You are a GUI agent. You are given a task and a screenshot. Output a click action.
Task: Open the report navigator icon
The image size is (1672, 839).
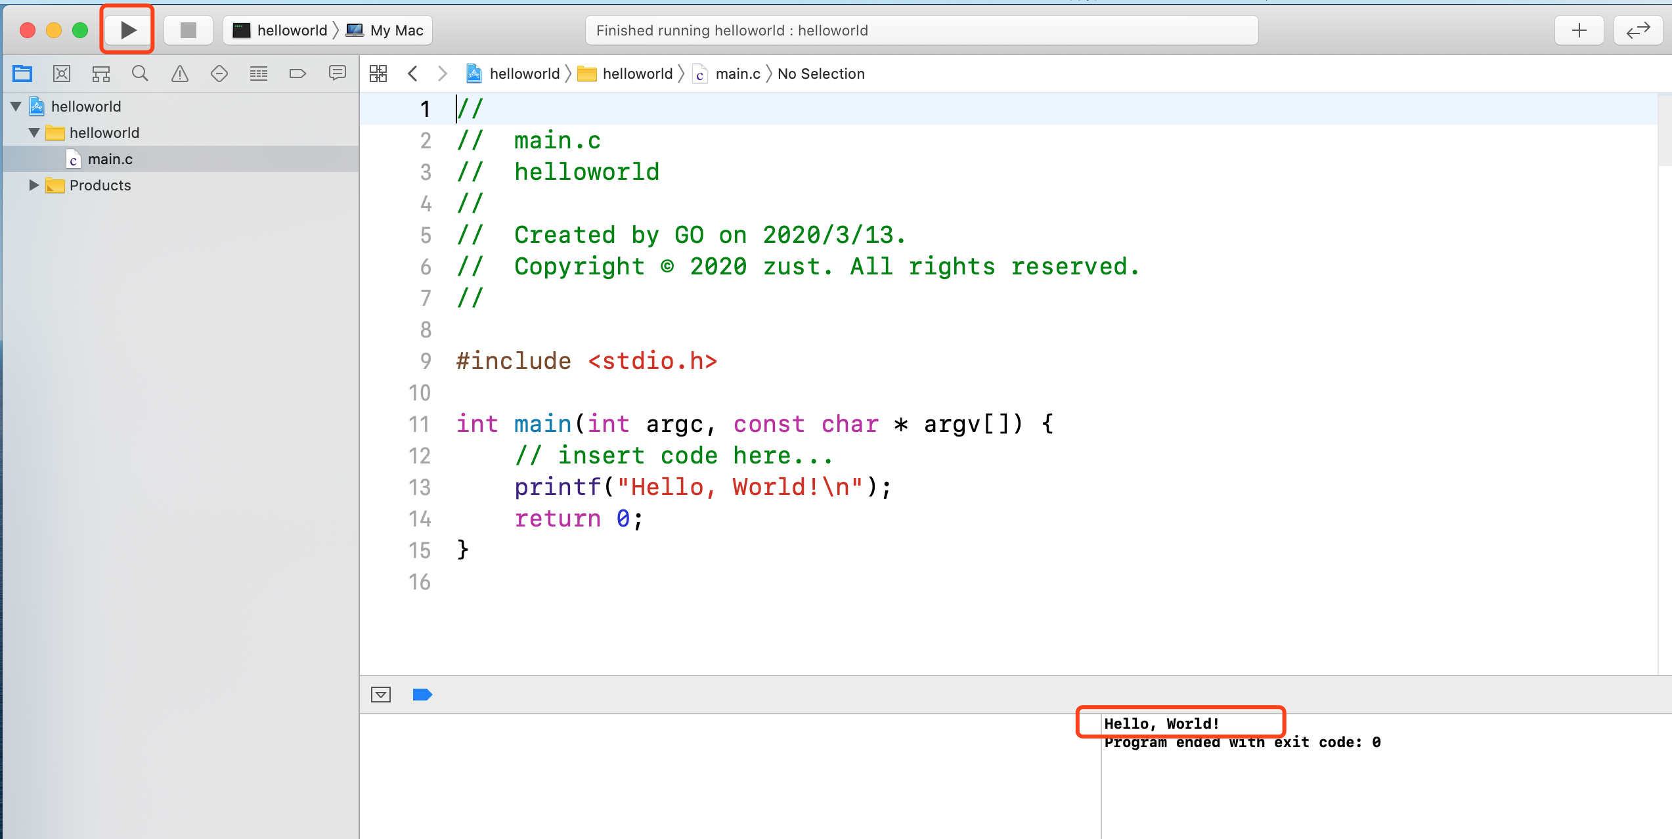point(337,74)
